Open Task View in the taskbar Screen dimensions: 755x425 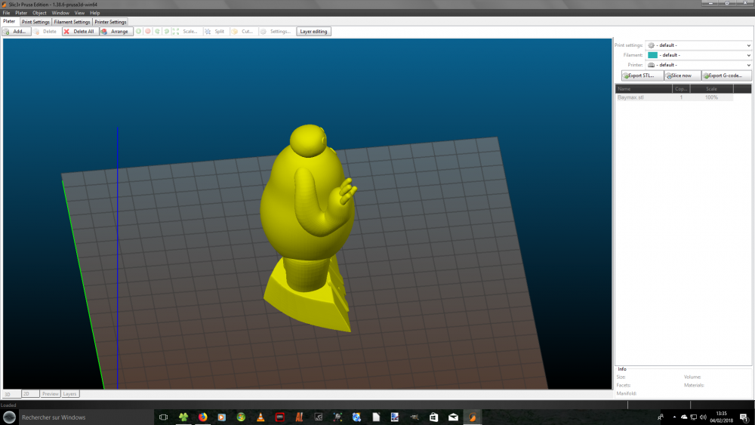pyautogui.click(x=164, y=417)
